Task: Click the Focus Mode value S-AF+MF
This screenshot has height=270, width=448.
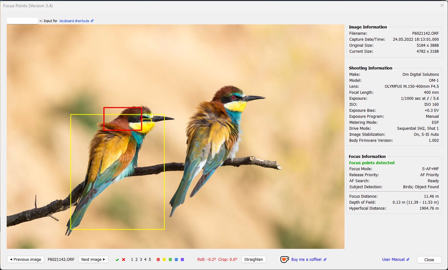Action: point(430,169)
